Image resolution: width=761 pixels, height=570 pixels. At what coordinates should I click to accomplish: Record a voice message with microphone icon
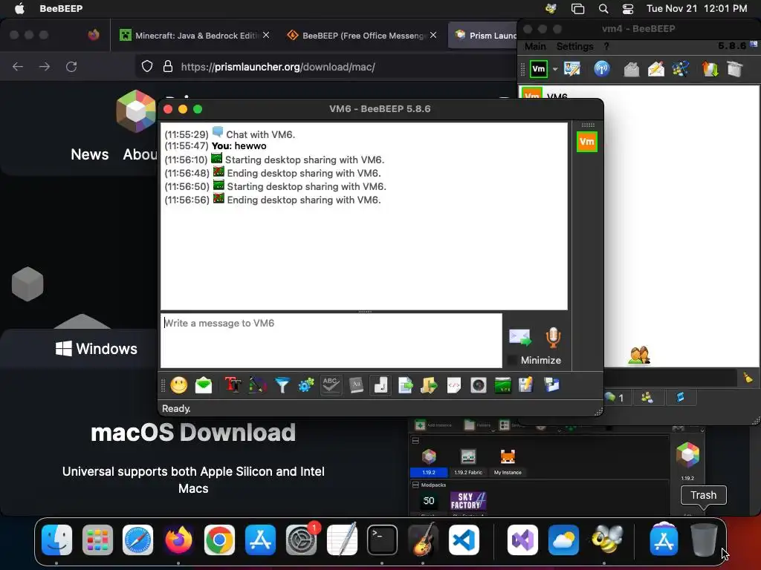(553, 338)
